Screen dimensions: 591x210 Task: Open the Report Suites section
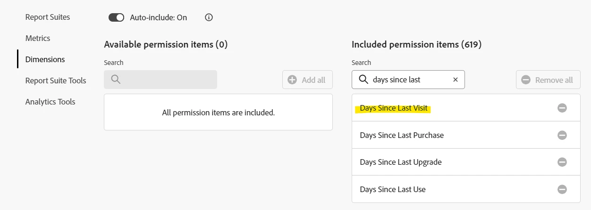48,17
